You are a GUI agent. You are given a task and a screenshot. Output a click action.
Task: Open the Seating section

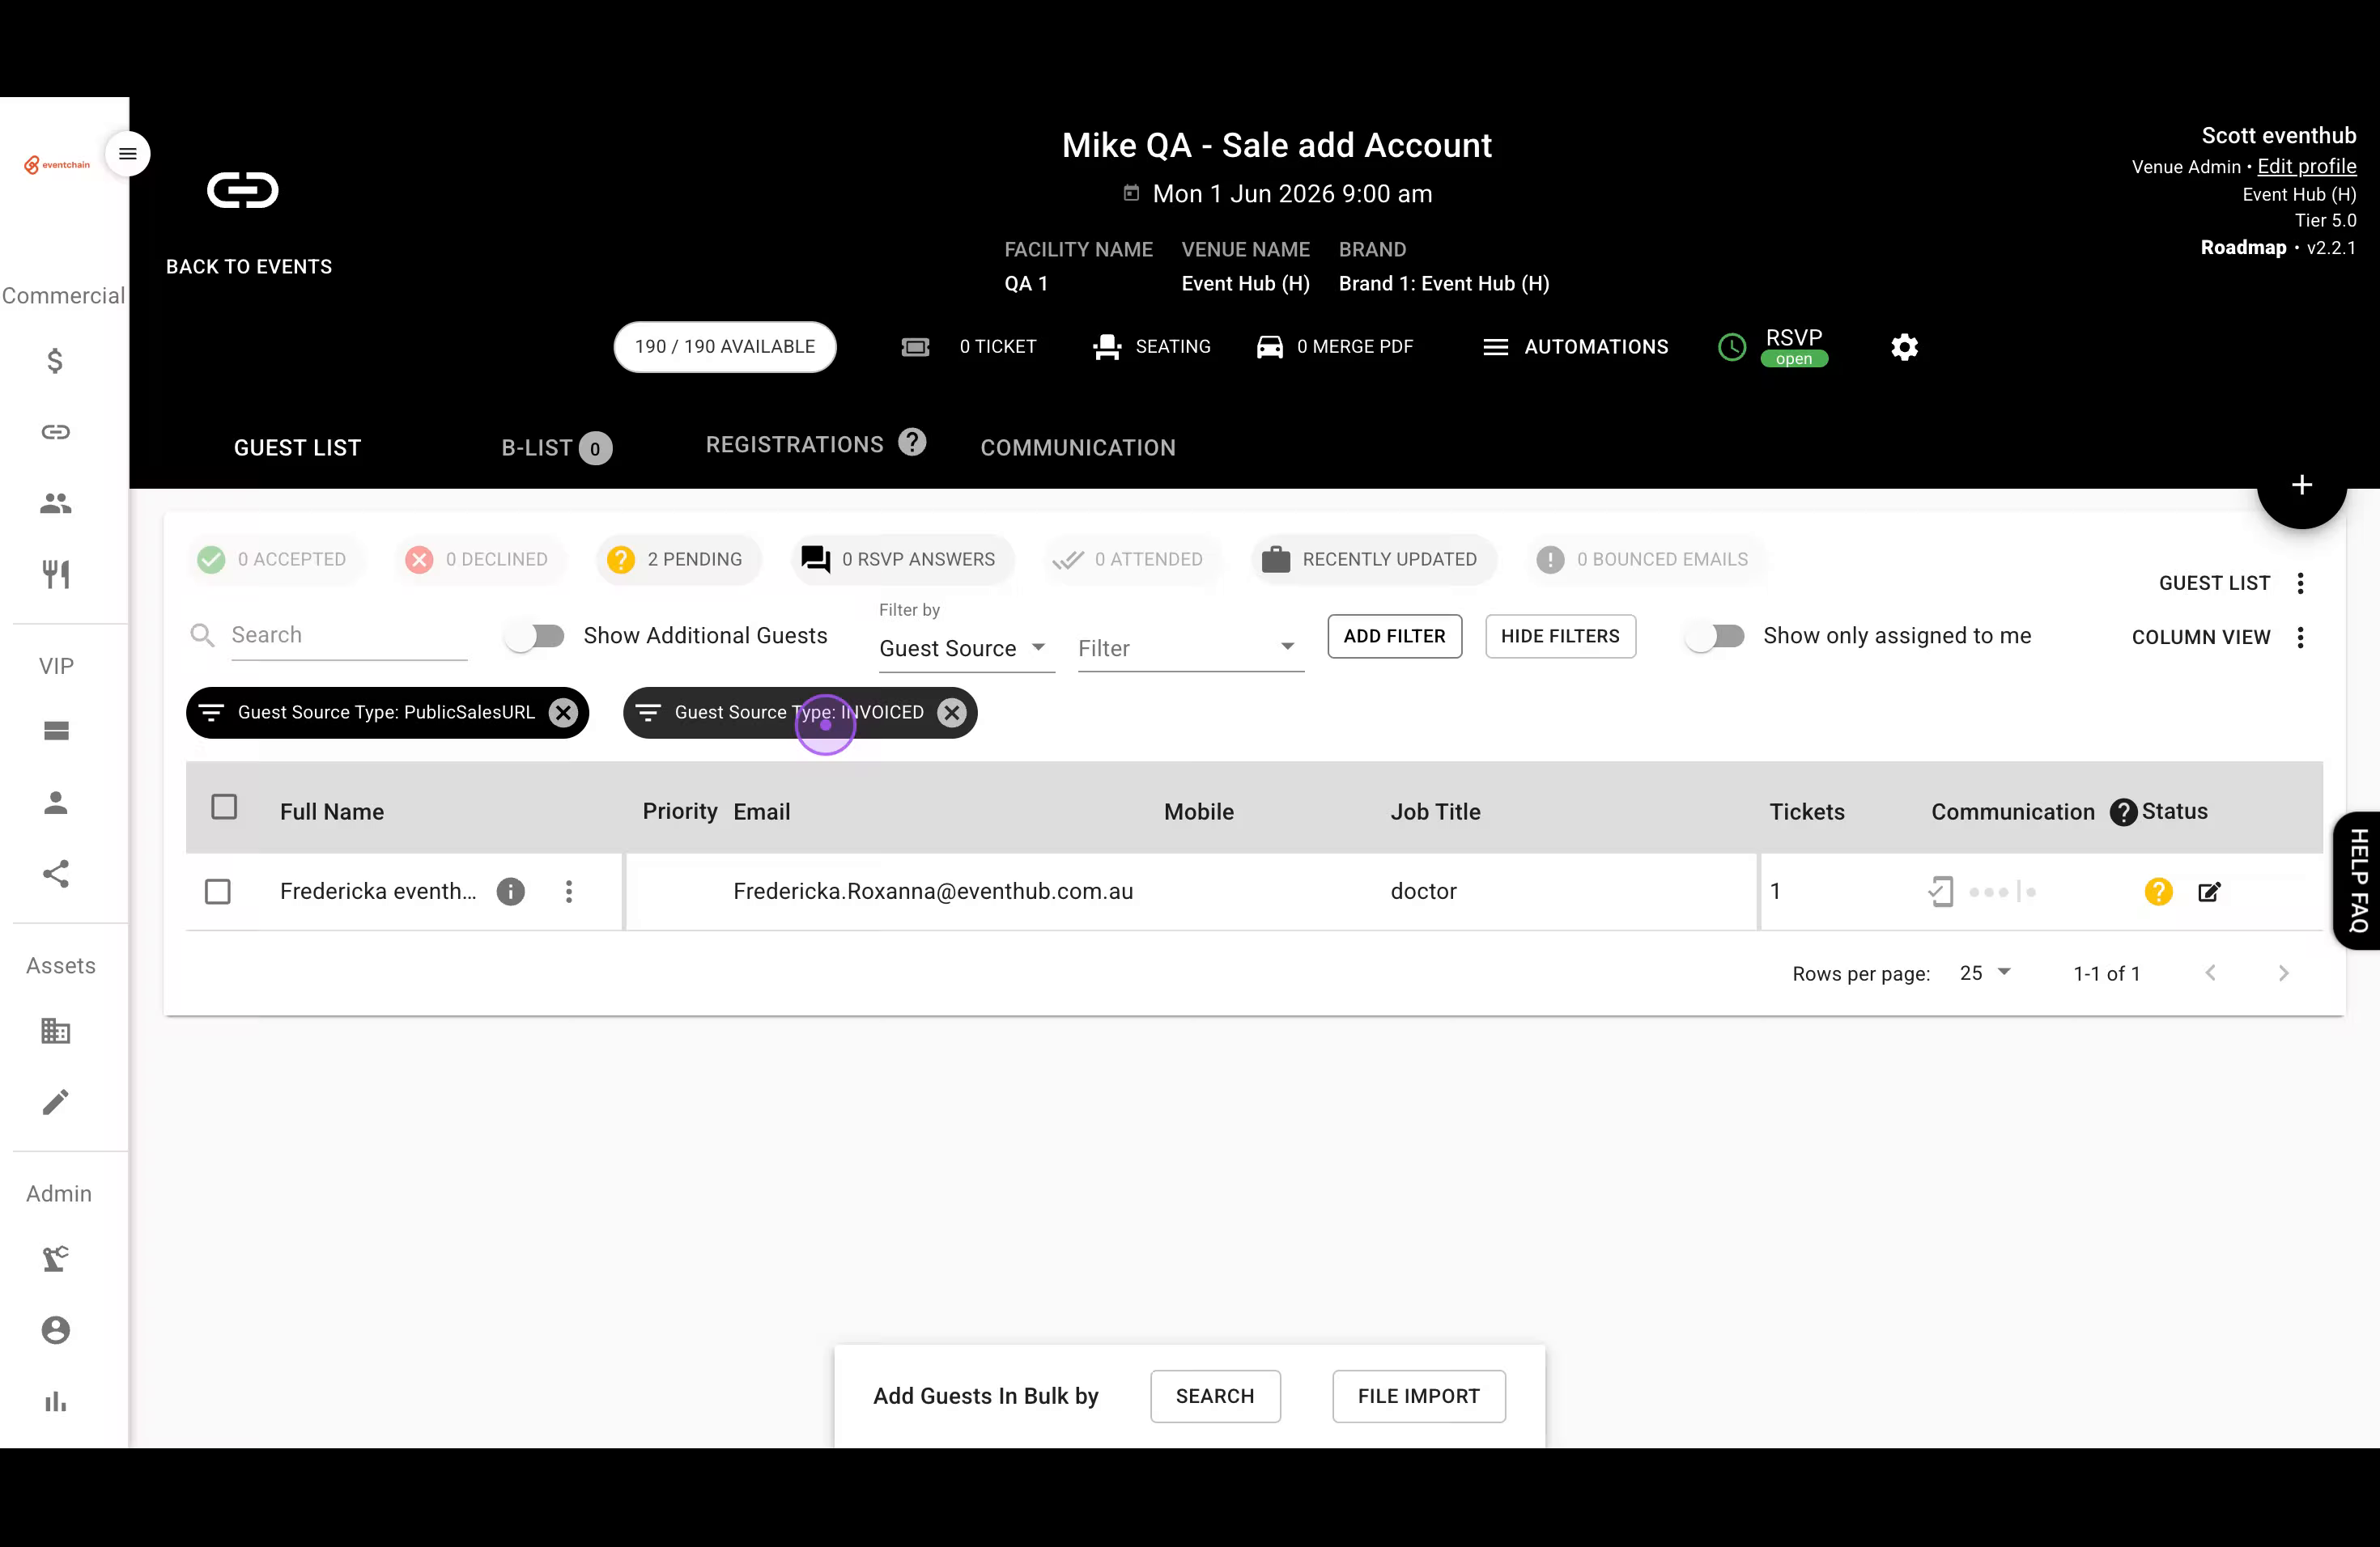coord(1152,347)
